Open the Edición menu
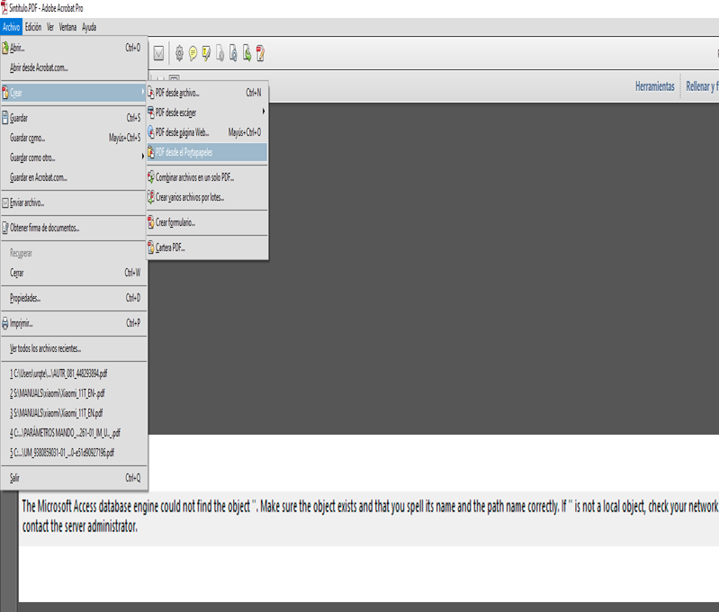 point(32,27)
